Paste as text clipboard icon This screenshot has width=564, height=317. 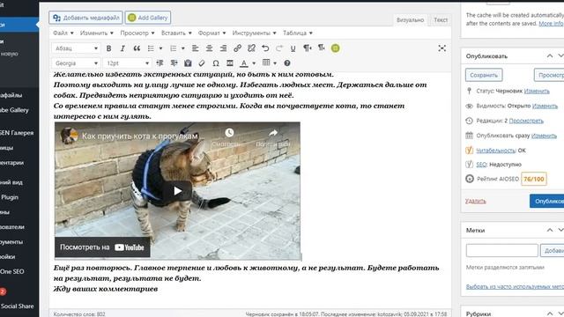[x=188, y=63]
